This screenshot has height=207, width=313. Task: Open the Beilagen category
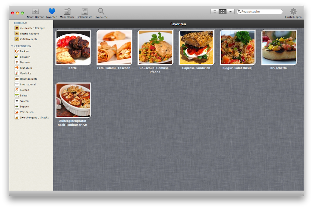click(25, 57)
